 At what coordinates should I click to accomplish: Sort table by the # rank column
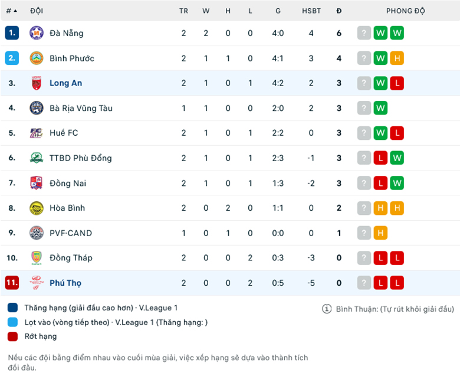click(11, 11)
